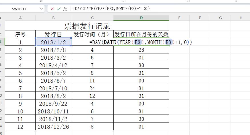Click the 序号 header cell
This screenshot has height=135, width=250.
tap(20, 34)
